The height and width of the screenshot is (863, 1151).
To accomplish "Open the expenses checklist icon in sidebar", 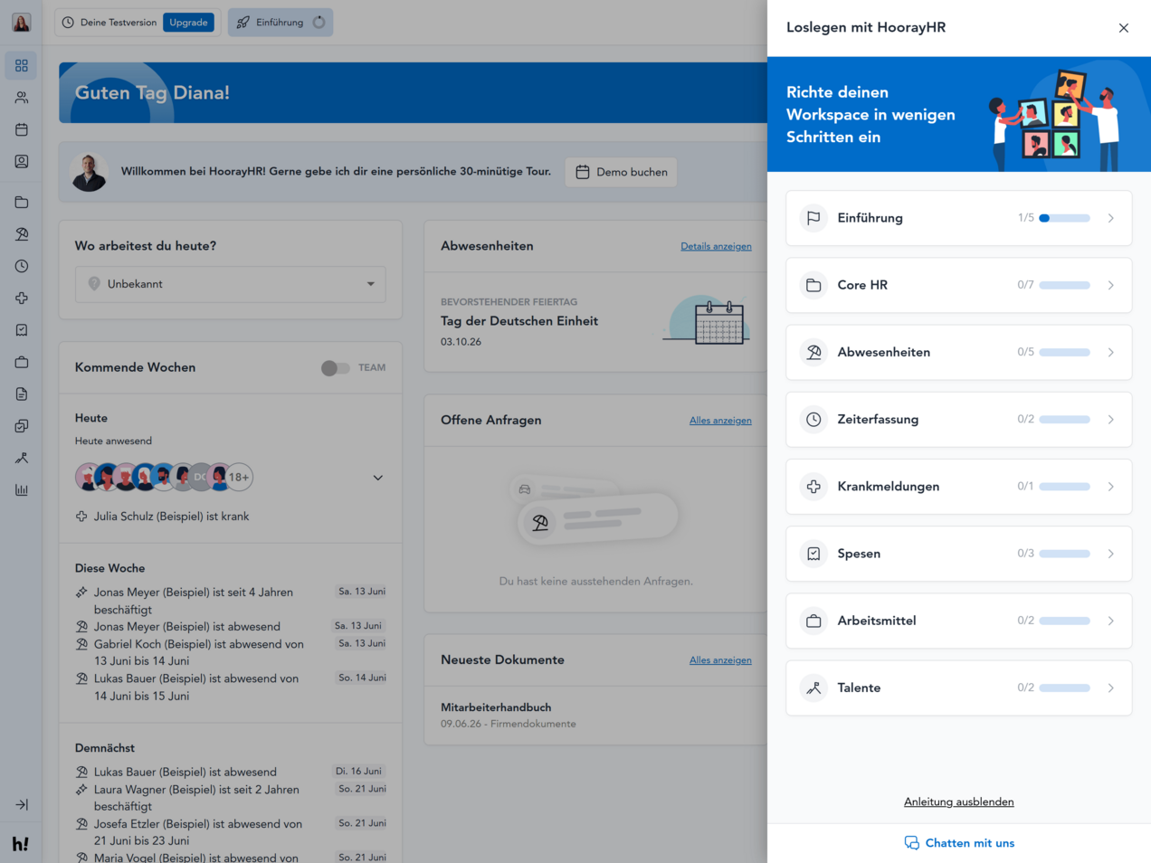I will (22, 330).
